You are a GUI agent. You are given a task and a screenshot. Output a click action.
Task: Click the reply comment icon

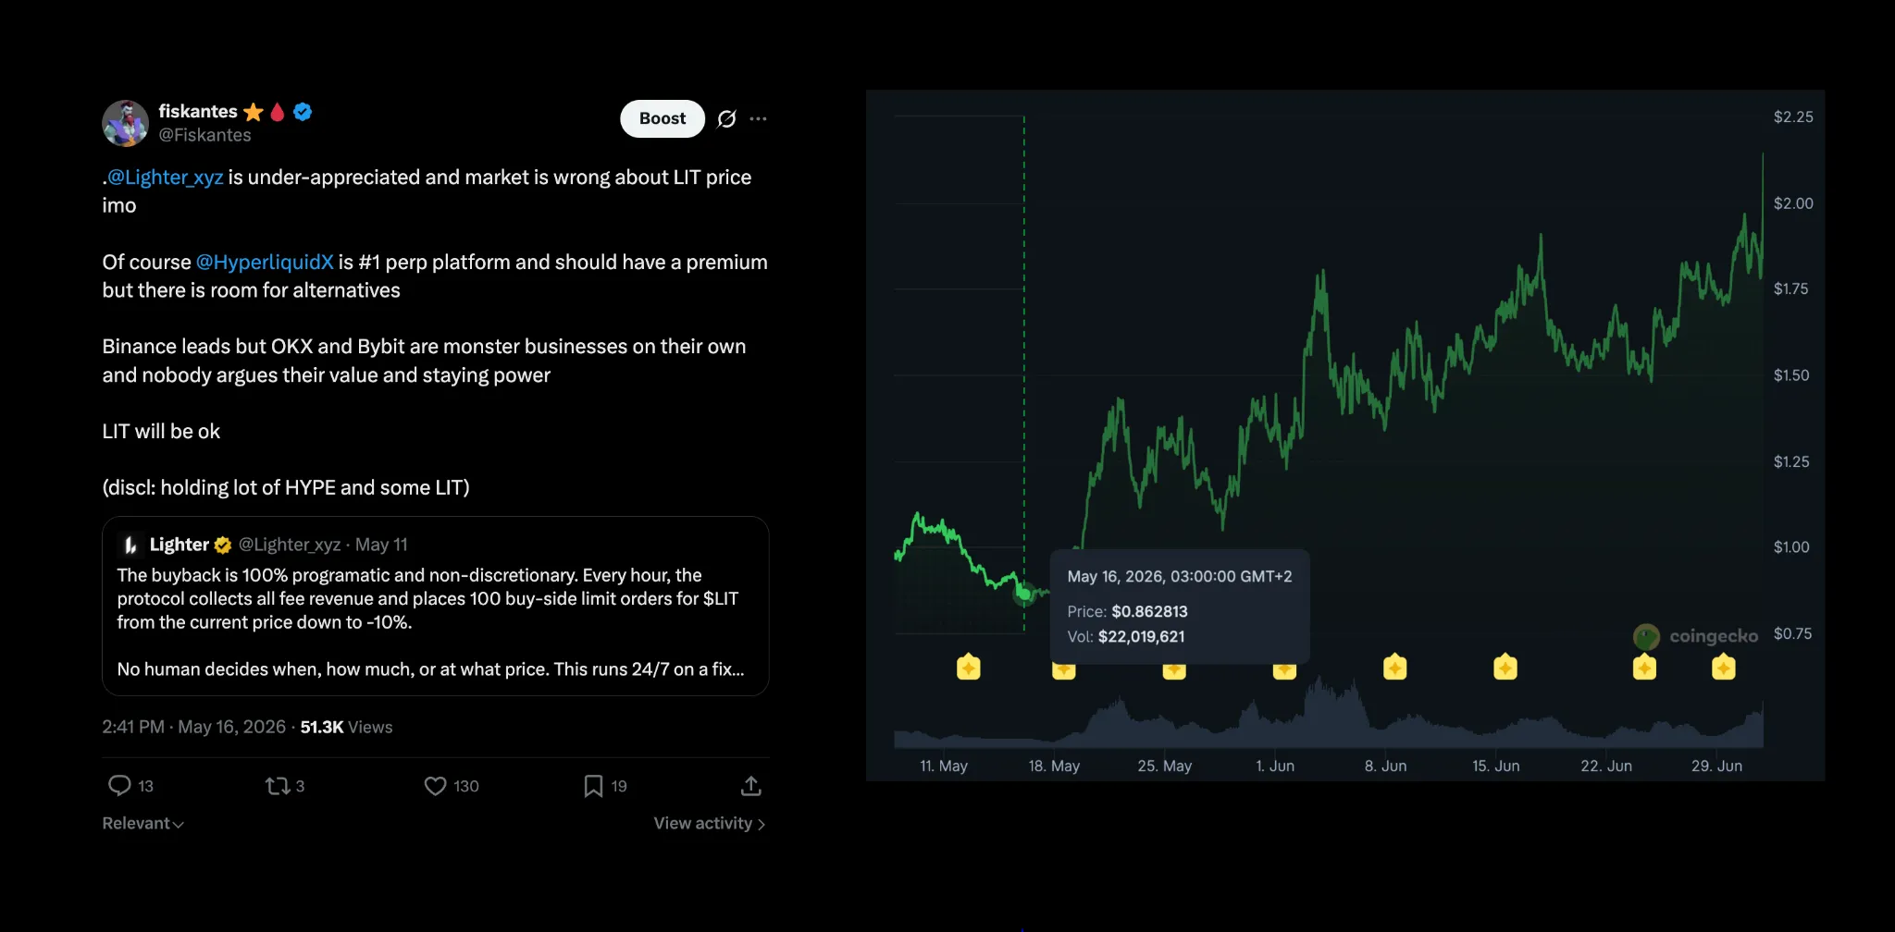click(119, 786)
